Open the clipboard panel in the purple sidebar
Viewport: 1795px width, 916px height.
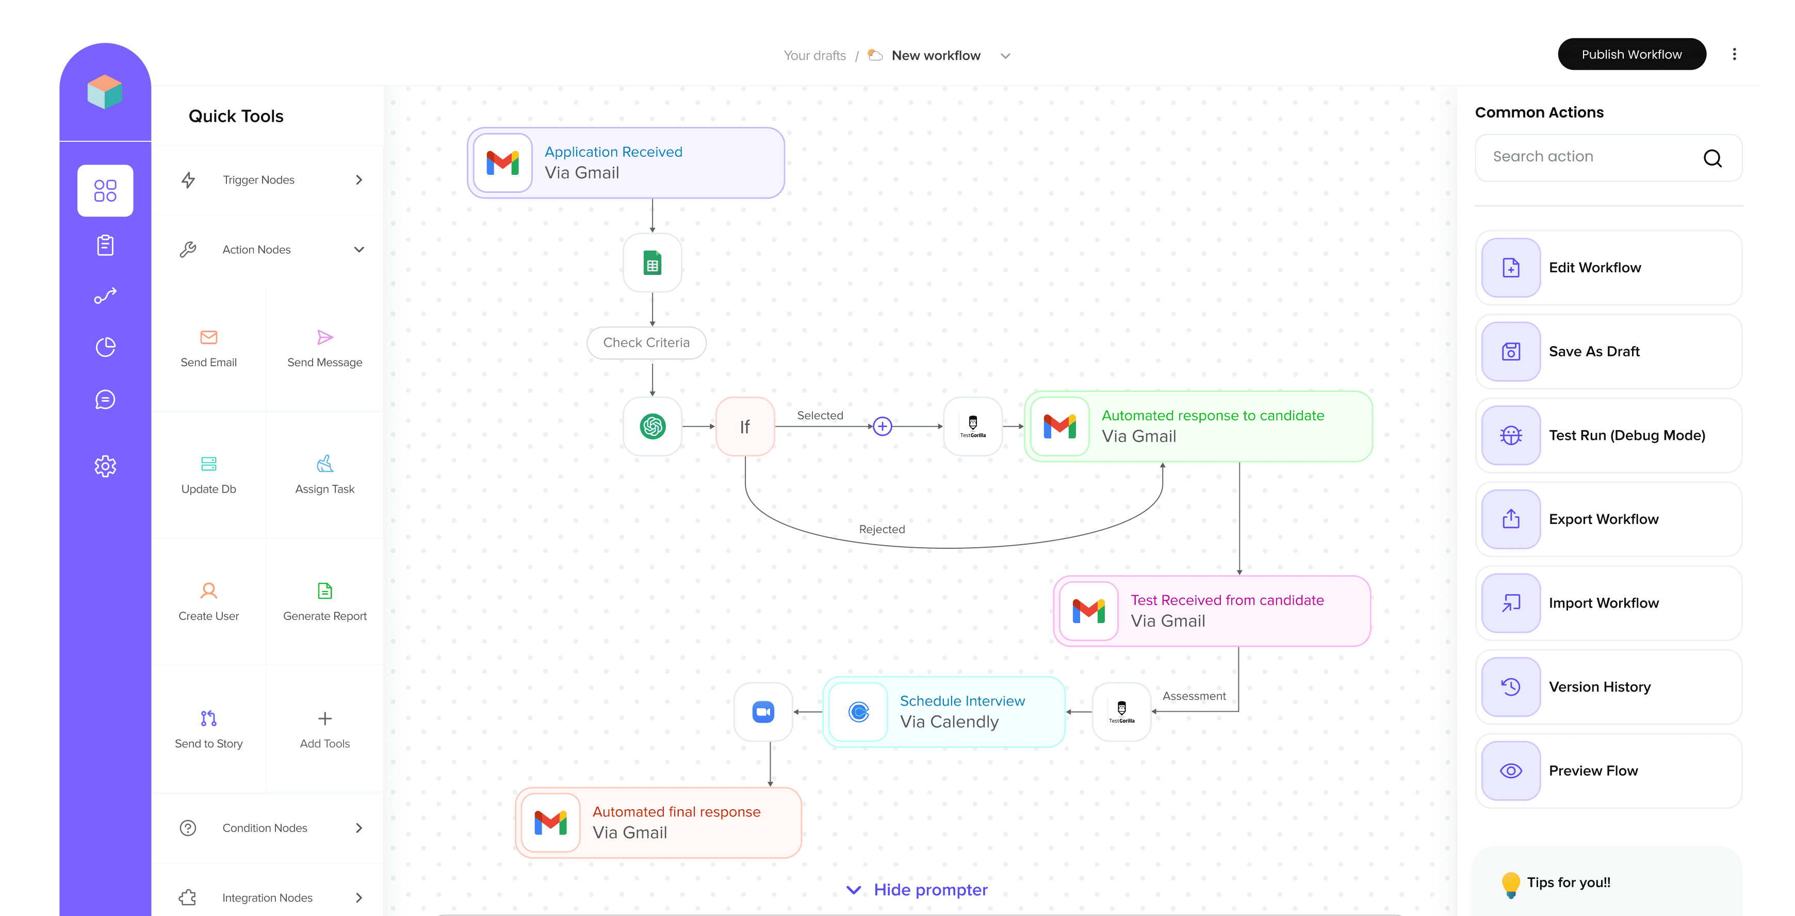coord(105,244)
